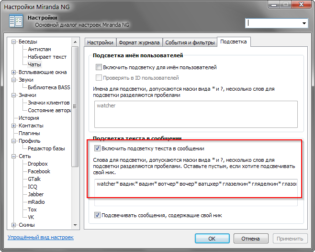The height and width of the screenshot is (252, 315).
Task: Select GTalk under Сеть
Action: click(34, 179)
